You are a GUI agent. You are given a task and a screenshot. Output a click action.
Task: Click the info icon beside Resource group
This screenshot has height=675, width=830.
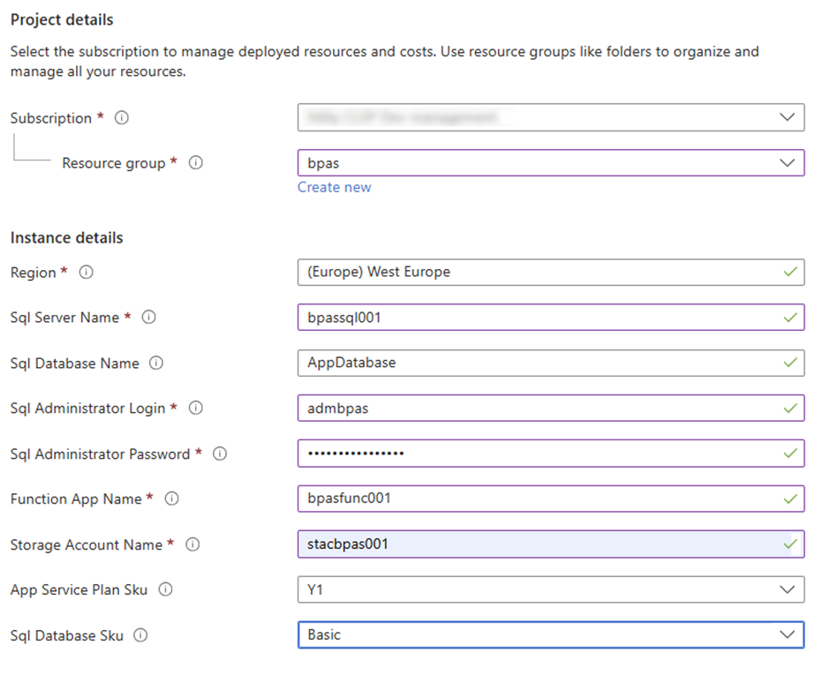tap(196, 163)
